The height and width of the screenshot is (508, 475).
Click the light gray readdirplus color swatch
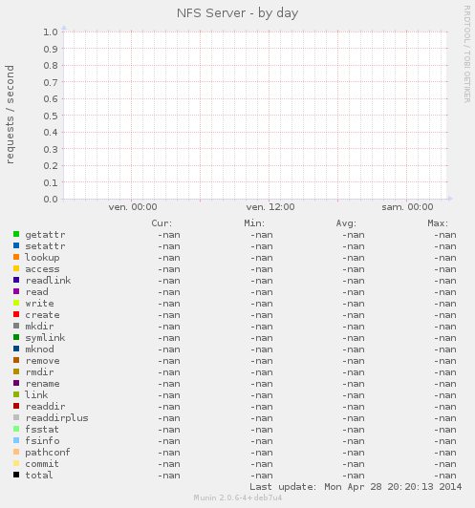[x=16, y=417]
